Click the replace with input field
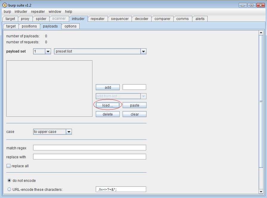 pos(89,156)
